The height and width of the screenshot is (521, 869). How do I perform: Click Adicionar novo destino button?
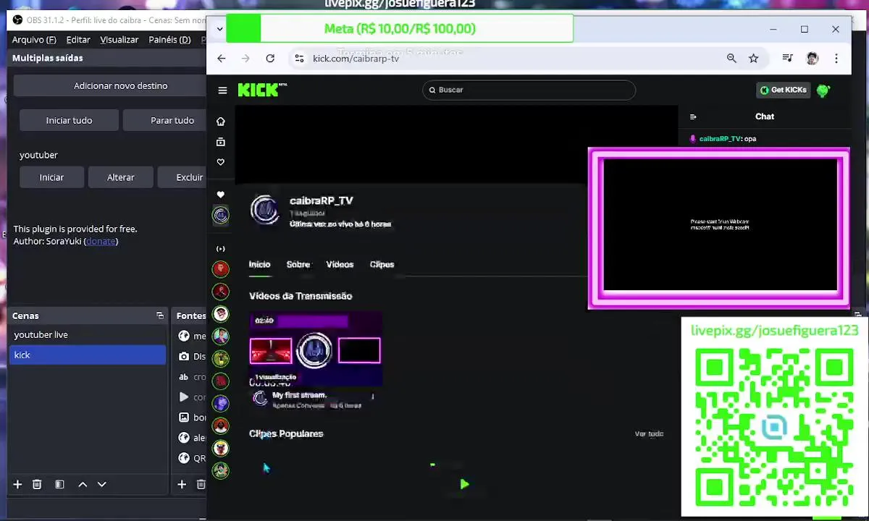click(x=110, y=86)
